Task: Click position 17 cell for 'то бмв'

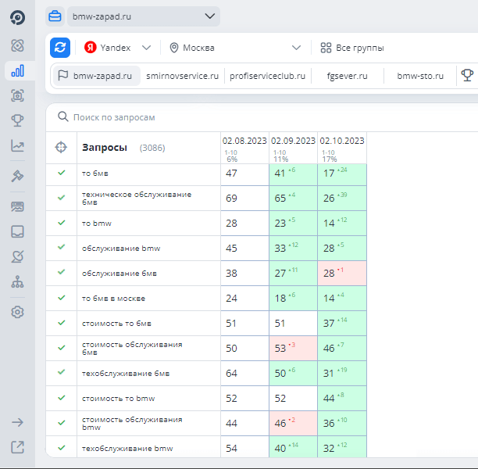Action: [342, 174]
